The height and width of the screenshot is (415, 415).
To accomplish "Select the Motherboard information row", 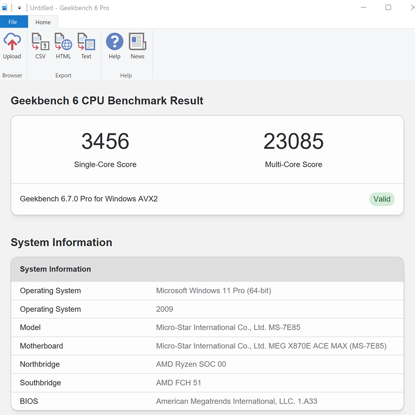I will tap(207, 346).
